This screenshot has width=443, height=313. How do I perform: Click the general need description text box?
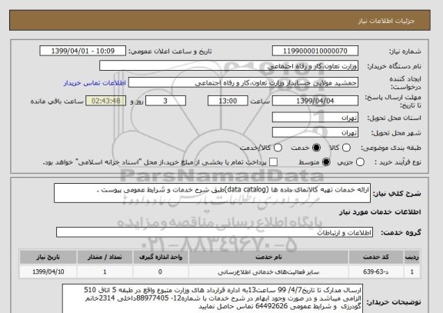click(x=212, y=193)
